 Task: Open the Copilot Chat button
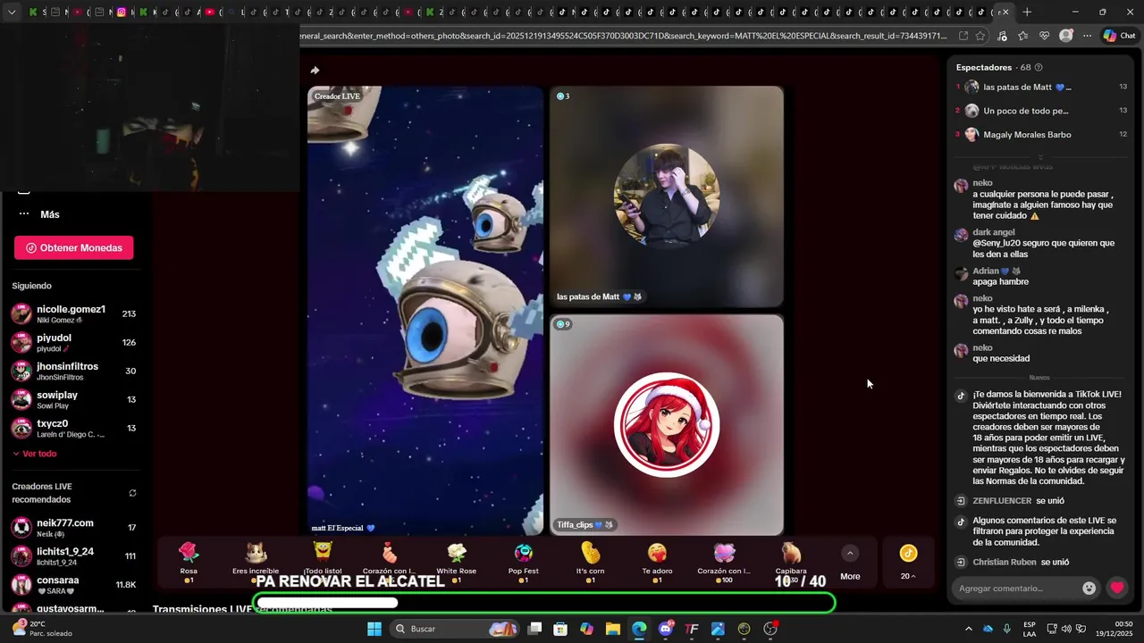click(x=1119, y=36)
